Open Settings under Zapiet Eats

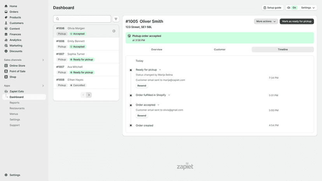(x=15, y=119)
